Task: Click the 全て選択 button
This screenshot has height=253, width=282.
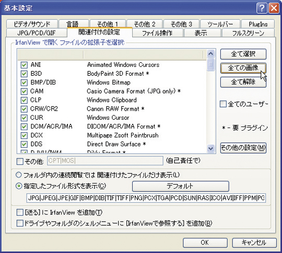Action: tap(243, 54)
